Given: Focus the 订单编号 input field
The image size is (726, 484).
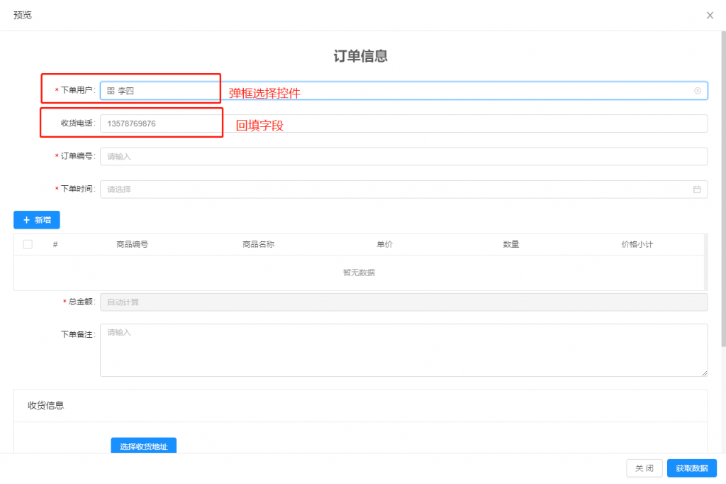Looking at the screenshot, I should [x=403, y=156].
